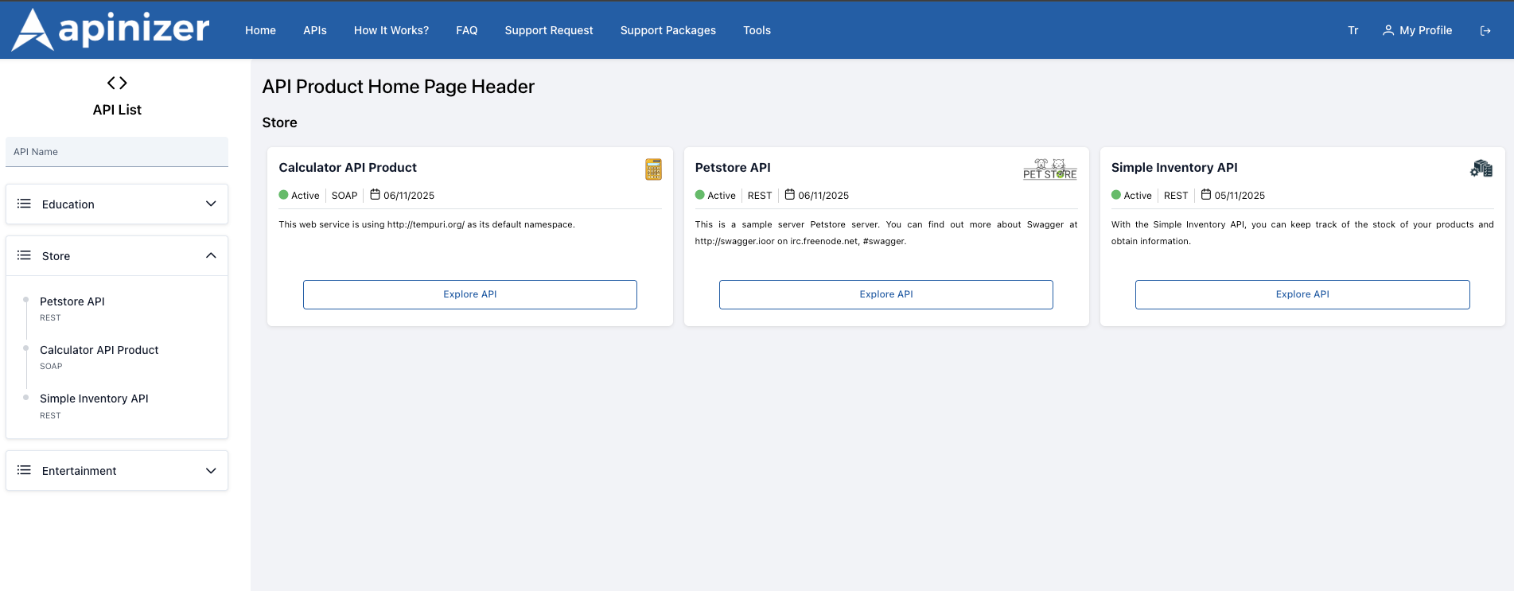Expand the Entertainment category chevron
Image resolution: width=1514 pixels, height=591 pixels.
point(211,470)
